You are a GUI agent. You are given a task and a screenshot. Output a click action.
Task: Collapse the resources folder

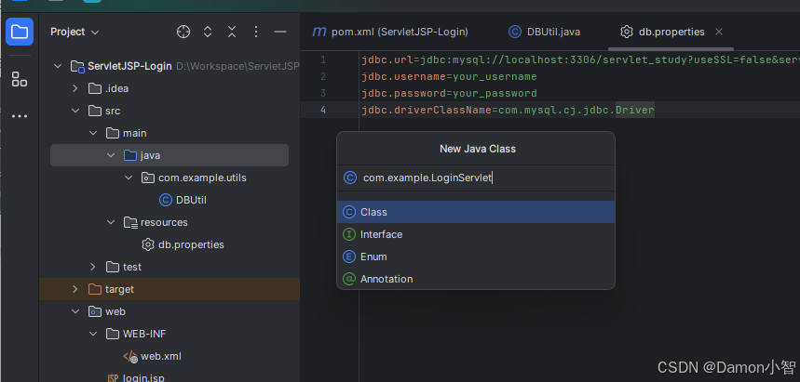tap(111, 222)
